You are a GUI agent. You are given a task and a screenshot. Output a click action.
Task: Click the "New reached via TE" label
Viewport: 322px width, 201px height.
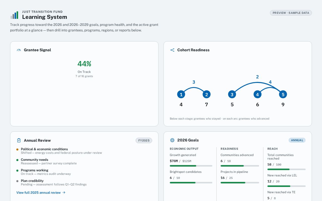click(x=281, y=192)
